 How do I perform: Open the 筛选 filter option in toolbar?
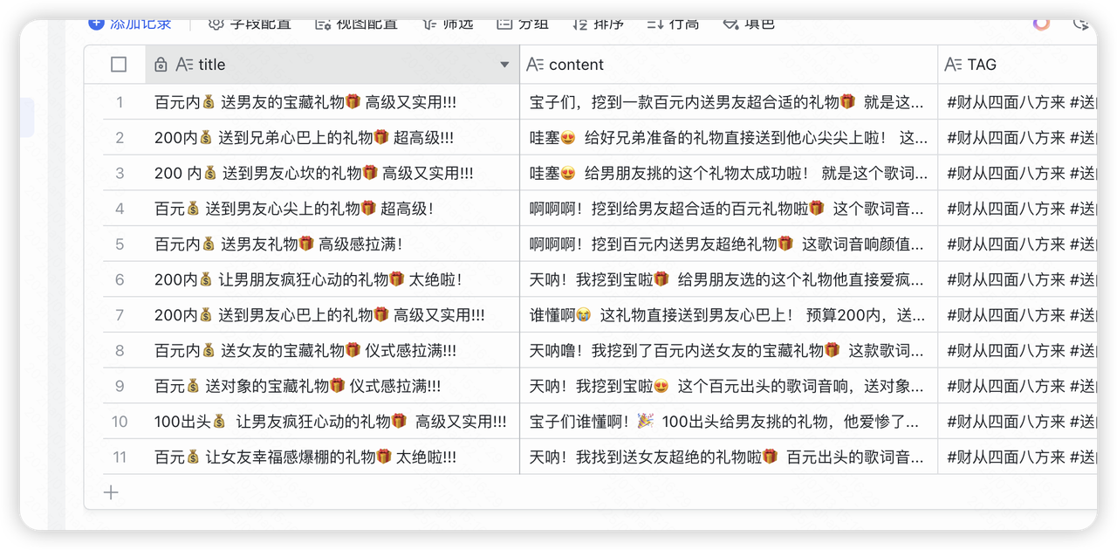tap(448, 24)
